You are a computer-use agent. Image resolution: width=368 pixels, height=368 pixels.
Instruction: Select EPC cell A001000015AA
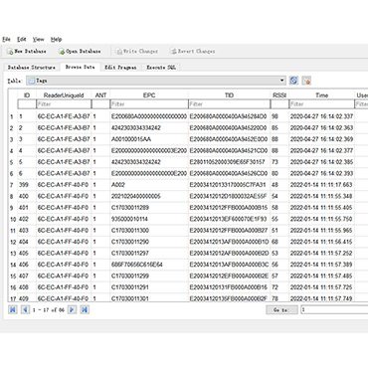[149, 139]
